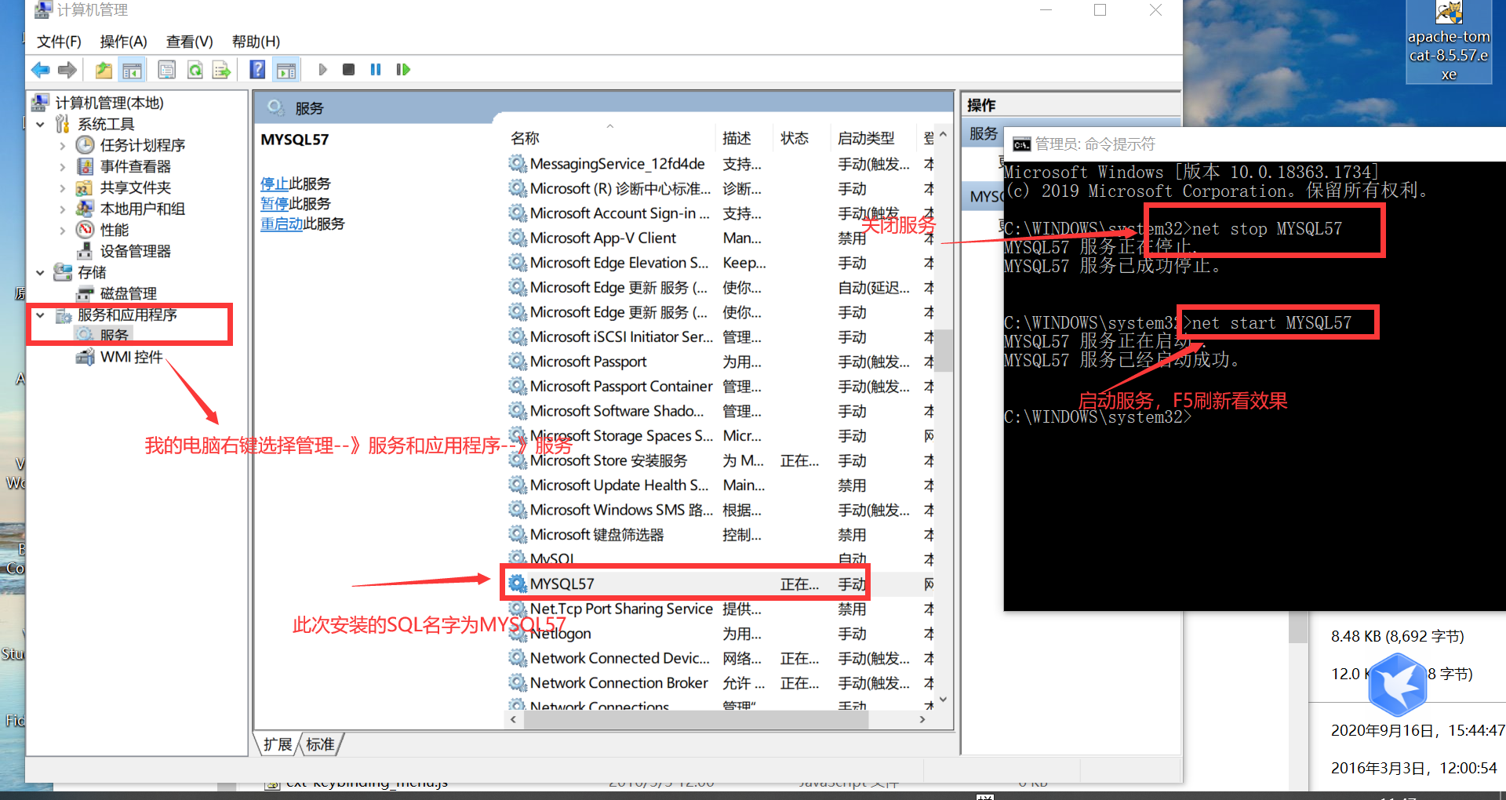Select the apache-tomcat-8.5.57.exe desktop icon
The height and width of the screenshot is (800, 1506).
(x=1449, y=42)
